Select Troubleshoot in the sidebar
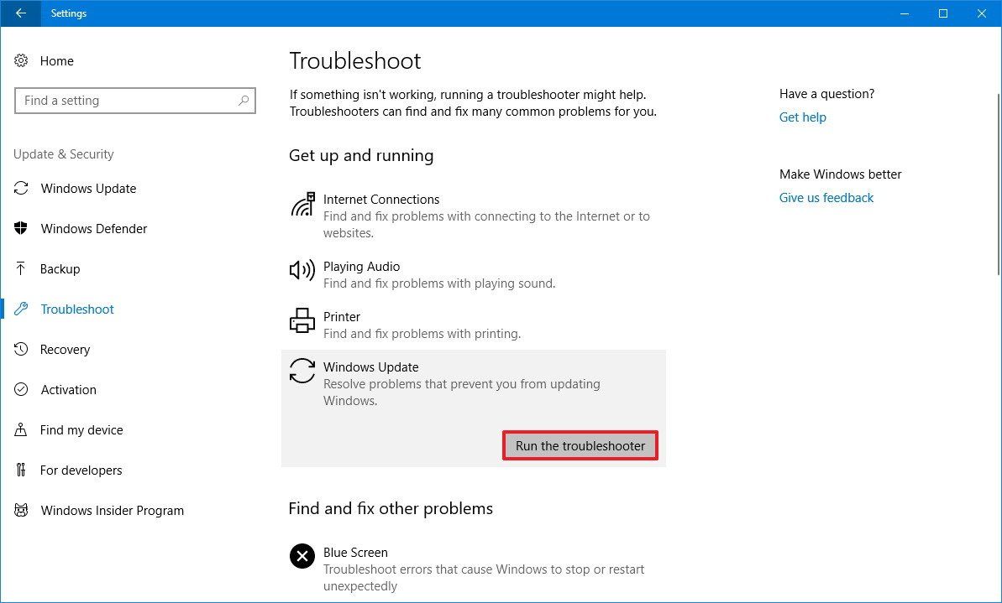Image resolution: width=1002 pixels, height=603 pixels. tap(76, 309)
